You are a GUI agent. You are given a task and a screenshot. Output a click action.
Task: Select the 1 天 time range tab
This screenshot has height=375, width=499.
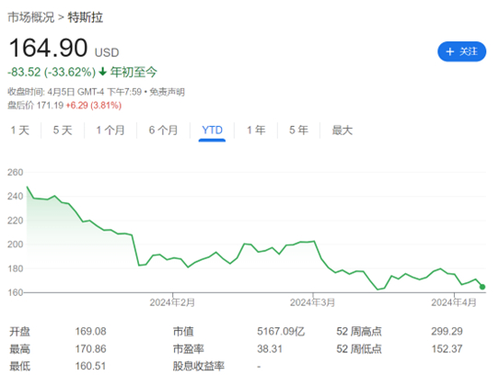(19, 130)
